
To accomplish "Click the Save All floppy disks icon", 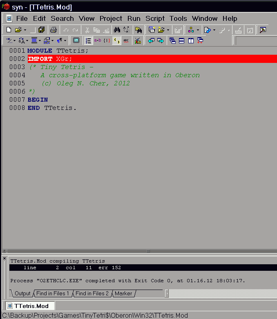I will point(42,30).
